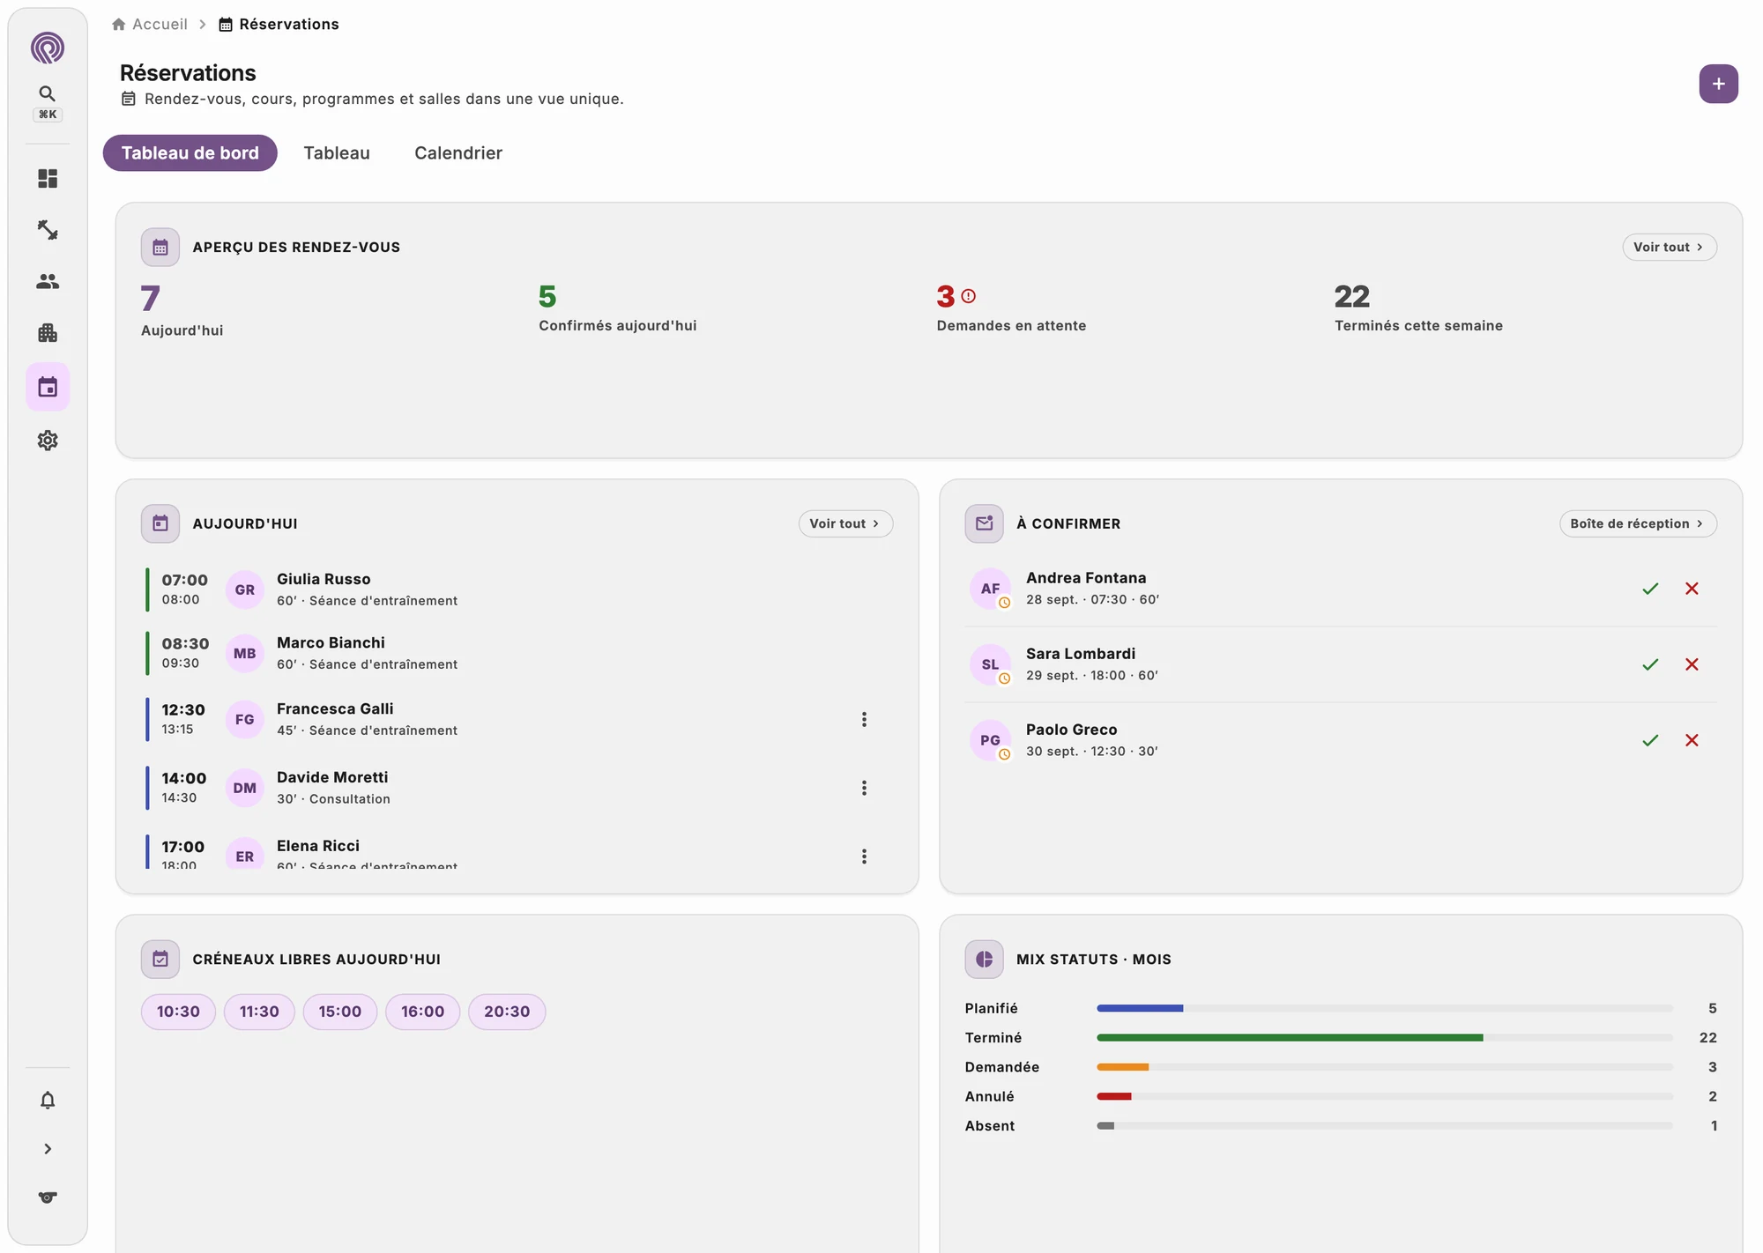
Task: Open the more options menu for Davide Moretti
Action: [x=864, y=788]
